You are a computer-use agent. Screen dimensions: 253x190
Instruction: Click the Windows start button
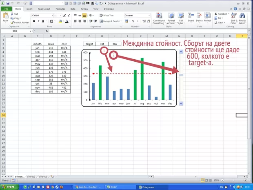(x=8, y=186)
